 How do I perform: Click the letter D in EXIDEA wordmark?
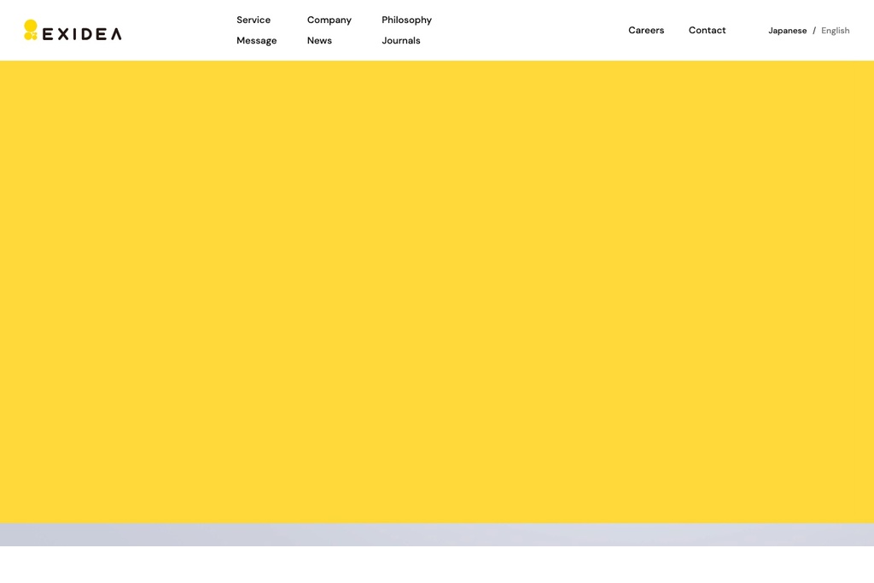87,34
